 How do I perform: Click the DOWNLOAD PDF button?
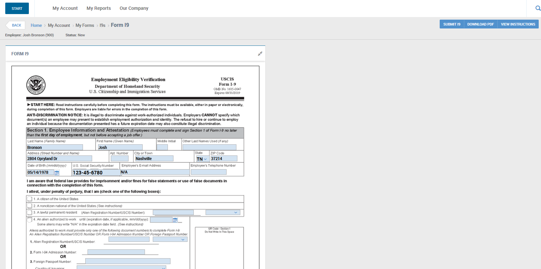[x=481, y=24]
